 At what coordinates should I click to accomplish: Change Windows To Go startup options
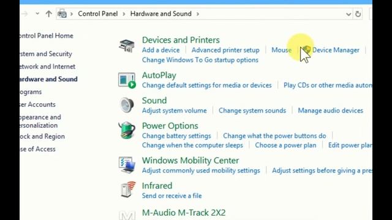coord(200,60)
